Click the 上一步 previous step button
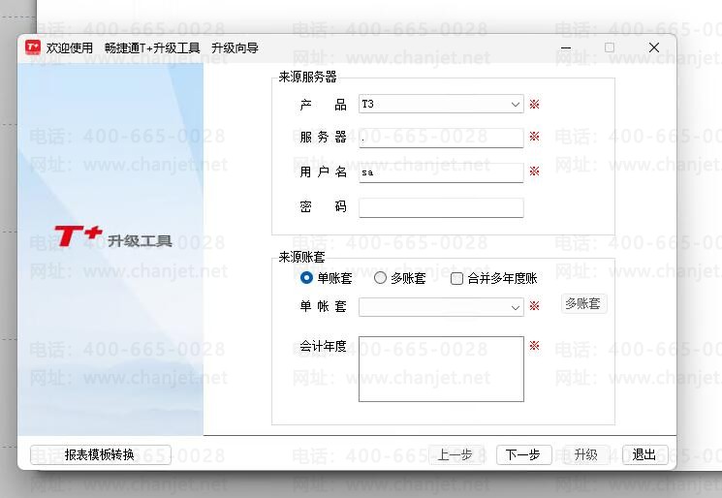The width and height of the screenshot is (722, 498). pyautogui.click(x=455, y=454)
